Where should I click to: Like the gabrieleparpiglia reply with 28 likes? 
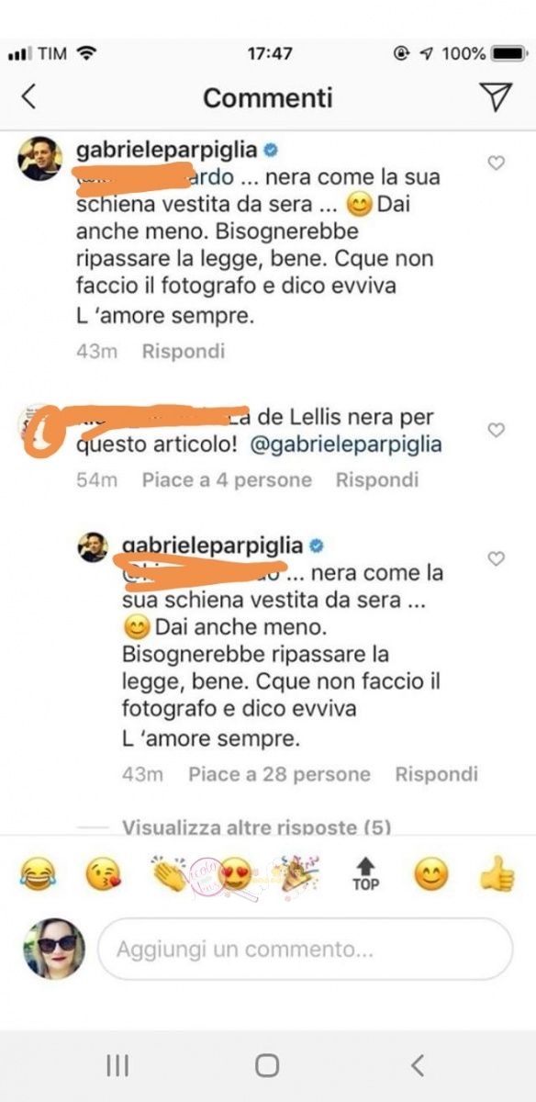(496, 558)
